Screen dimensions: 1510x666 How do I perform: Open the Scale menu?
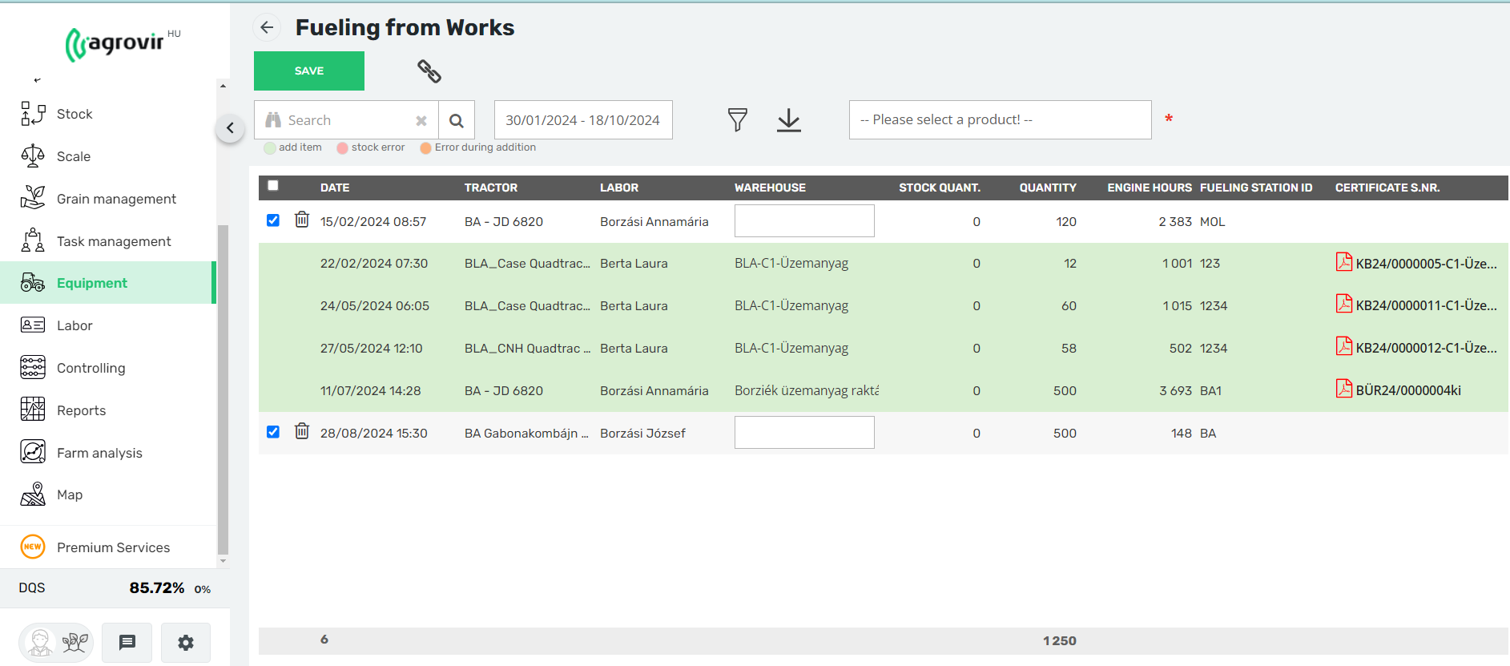108,156
